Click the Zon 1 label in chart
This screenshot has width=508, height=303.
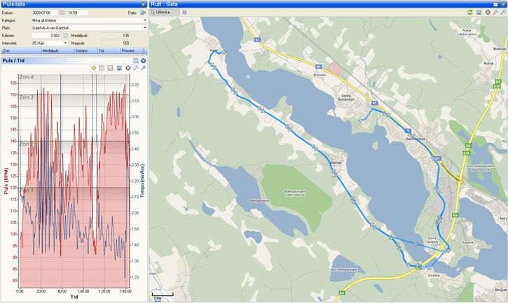click(x=26, y=190)
